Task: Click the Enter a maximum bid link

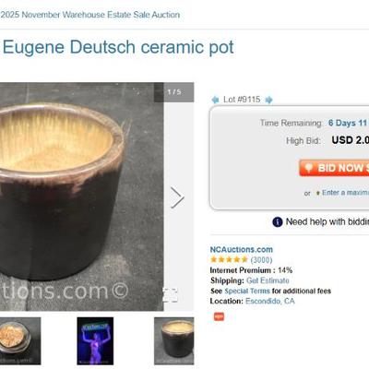Action: tap(346, 193)
